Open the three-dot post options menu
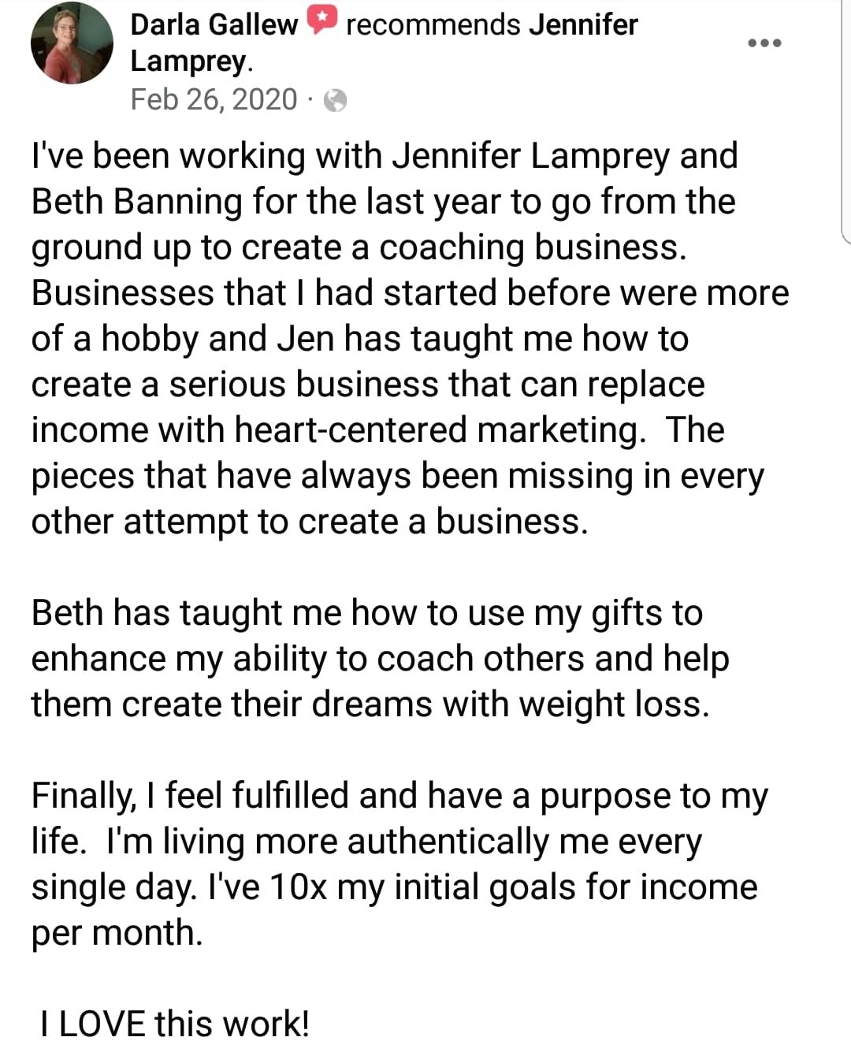 point(764,43)
